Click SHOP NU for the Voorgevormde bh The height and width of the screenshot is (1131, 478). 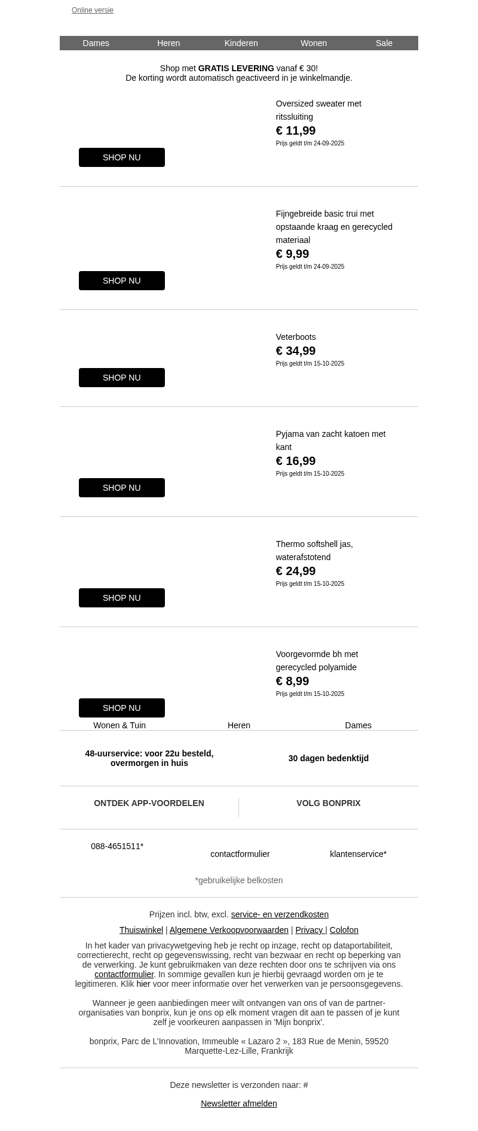click(x=122, y=708)
